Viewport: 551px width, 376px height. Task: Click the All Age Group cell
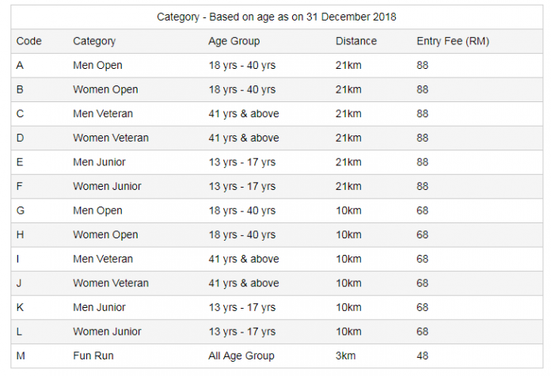(x=241, y=355)
